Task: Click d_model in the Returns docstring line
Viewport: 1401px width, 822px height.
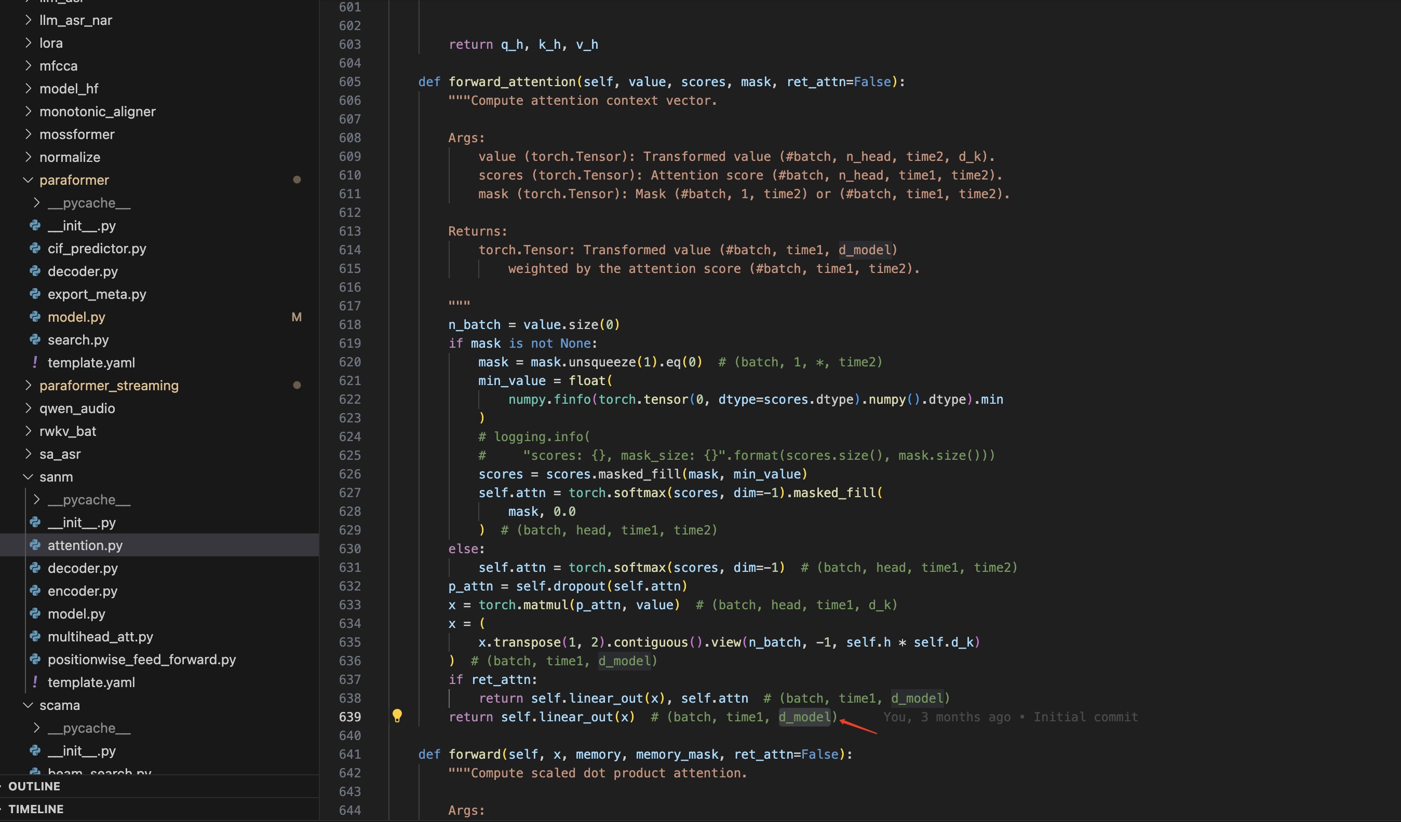Action: pyautogui.click(x=865, y=250)
